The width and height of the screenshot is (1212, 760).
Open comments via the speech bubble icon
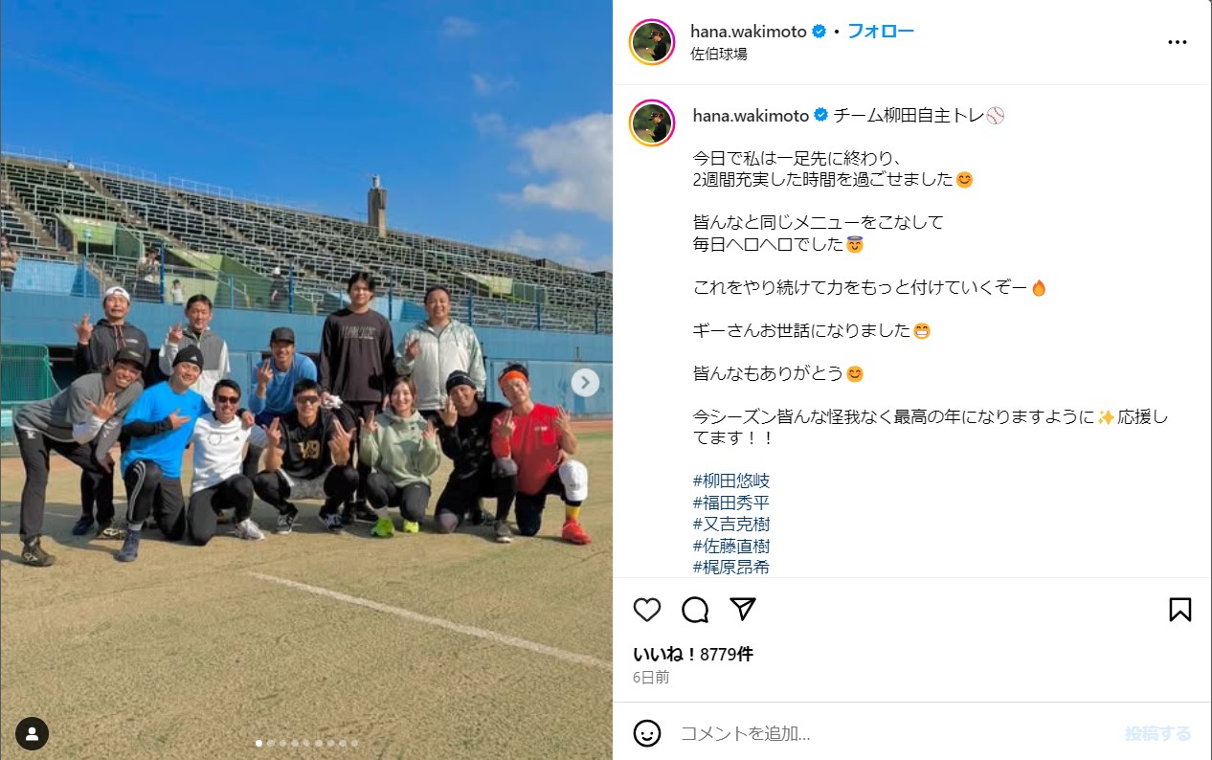pyautogui.click(x=695, y=610)
